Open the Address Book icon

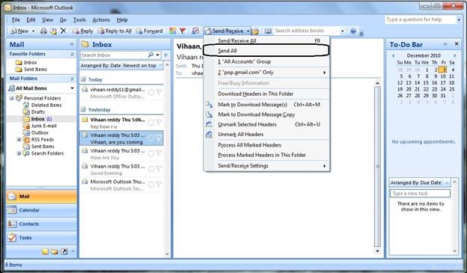(x=268, y=31)
